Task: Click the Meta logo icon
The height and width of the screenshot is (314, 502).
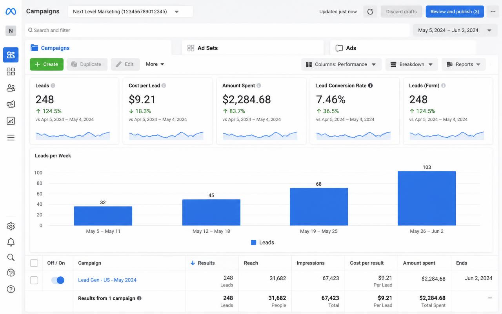Action: (x=11, y=11)
